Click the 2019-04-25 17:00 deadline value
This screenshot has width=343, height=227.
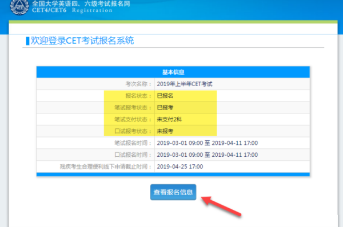[x=180, y=167]
